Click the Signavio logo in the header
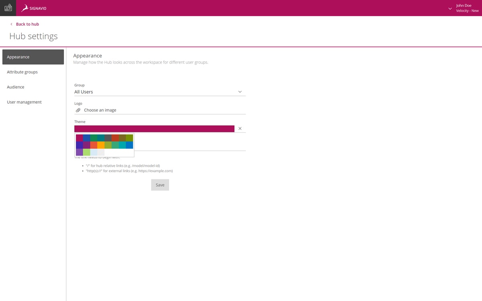Image resolution: width=482 pixels, height=301 pixels. click(x=34, y=8)
